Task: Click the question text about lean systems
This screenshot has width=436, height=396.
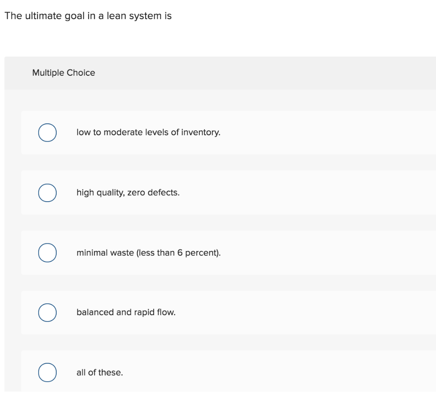Action: (88, 16)
